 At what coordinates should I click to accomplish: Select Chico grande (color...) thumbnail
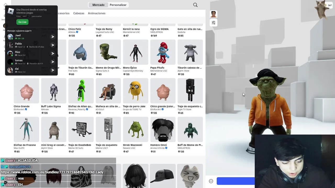tap(163, 91)
